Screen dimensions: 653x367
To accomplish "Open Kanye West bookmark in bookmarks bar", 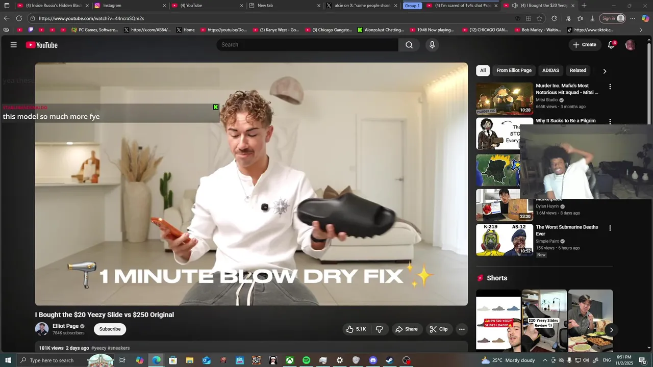I will coord(276,30).
